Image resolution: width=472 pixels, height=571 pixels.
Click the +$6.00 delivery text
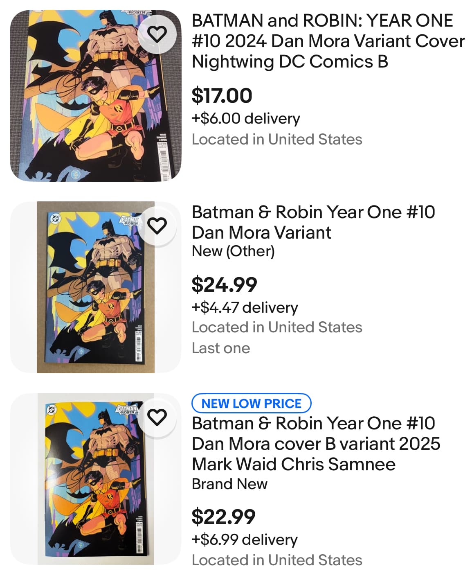pyautogui.click(x=245, y=119)
